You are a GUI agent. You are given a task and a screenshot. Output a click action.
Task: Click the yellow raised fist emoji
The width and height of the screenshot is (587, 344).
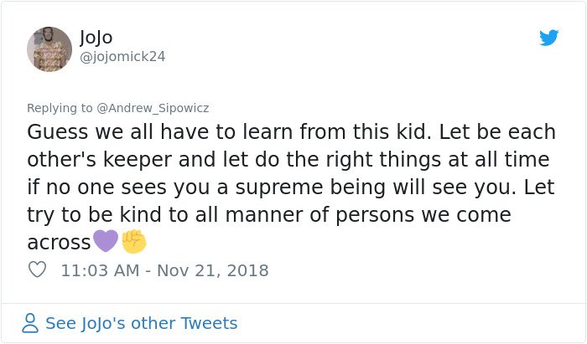[x=134, y=241]
